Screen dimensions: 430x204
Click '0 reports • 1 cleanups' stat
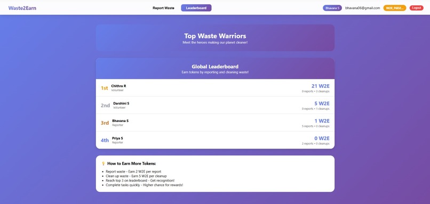[316, 109]
